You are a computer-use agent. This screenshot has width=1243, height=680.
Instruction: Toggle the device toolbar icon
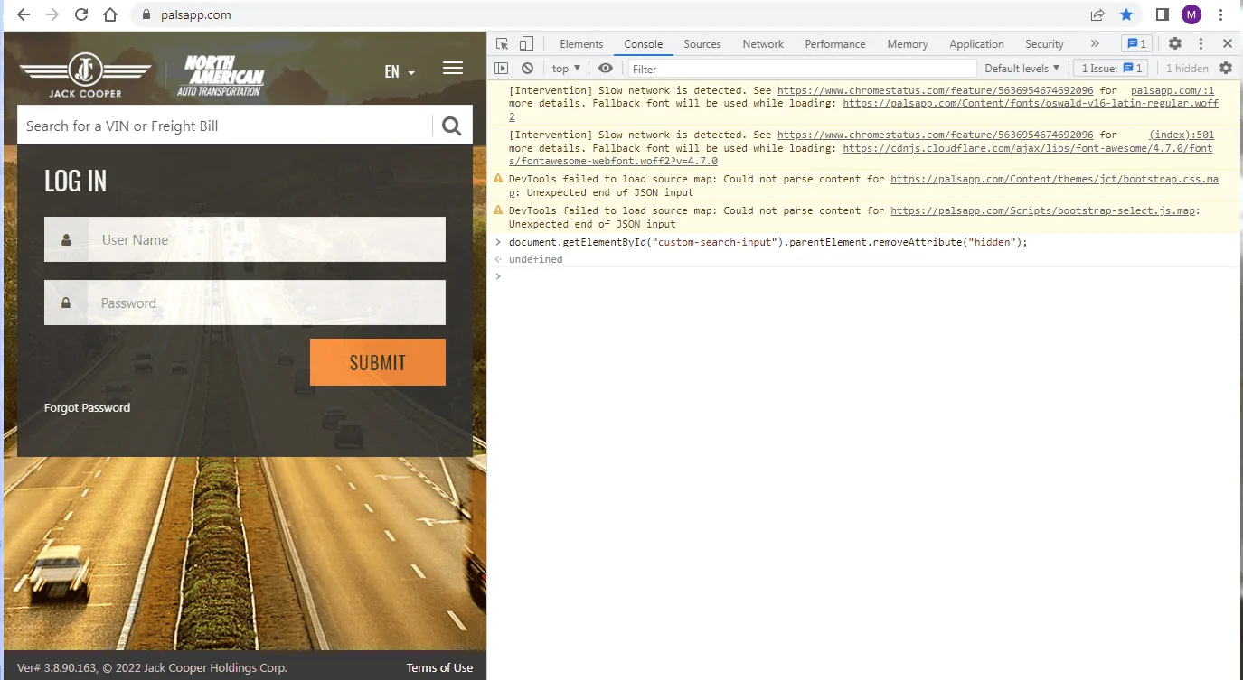tap(526, 44)
